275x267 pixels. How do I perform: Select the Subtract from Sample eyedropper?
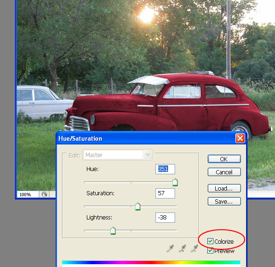pyautogui.click(x=194, y=248)
